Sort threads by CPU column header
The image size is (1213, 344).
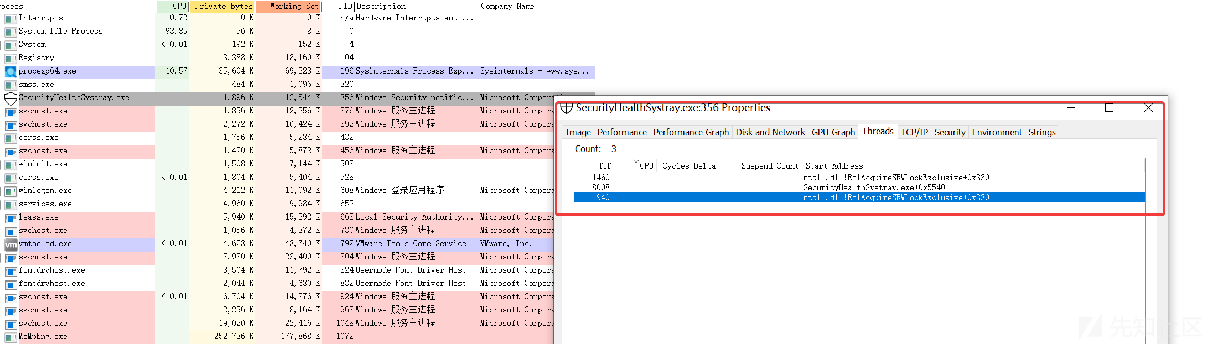(636, 166)
